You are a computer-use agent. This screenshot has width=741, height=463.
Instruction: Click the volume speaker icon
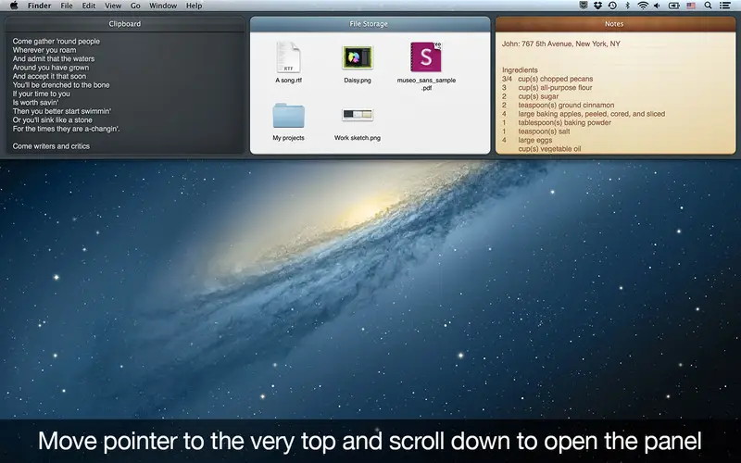tap(657, 6)
